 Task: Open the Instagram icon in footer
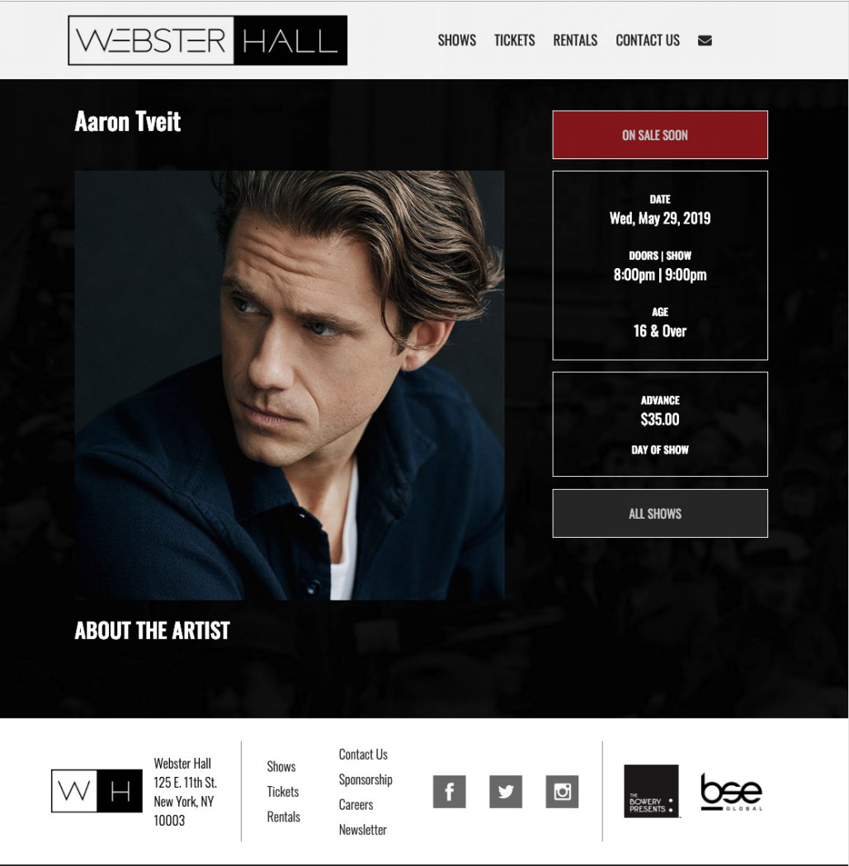coord(562,792)
